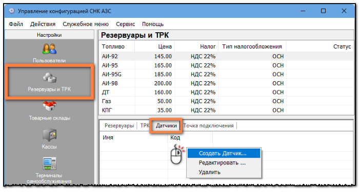Click ОСН in the Газ row
Screen dimensions: 359x192
[x=278, y=101]
